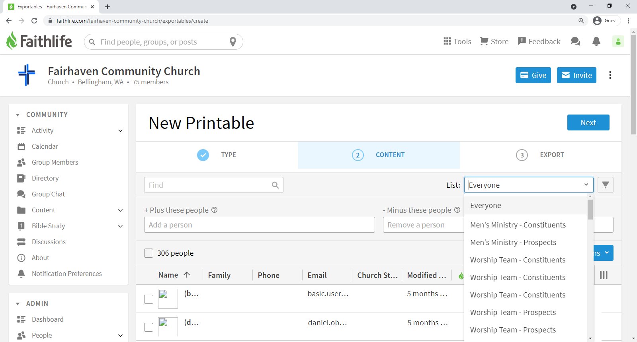
Task: Click the Family column header
Action: (219, 275)
